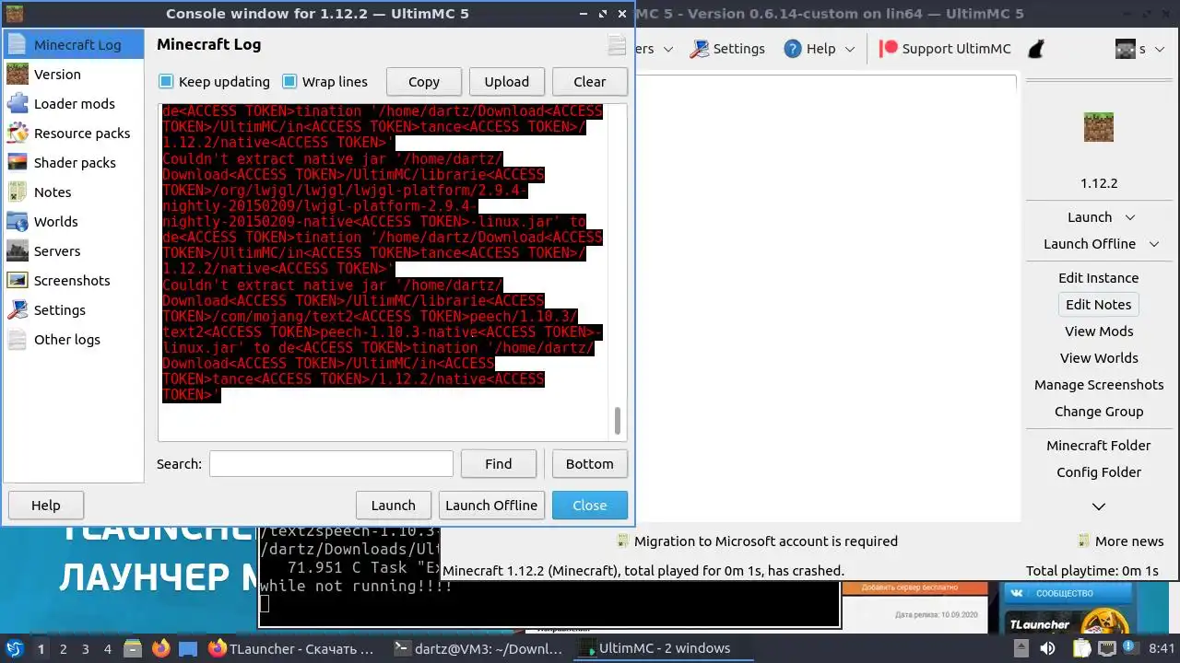
Task: Toggle the Wrap lines checkbox
Action: [x=289, y=81]
